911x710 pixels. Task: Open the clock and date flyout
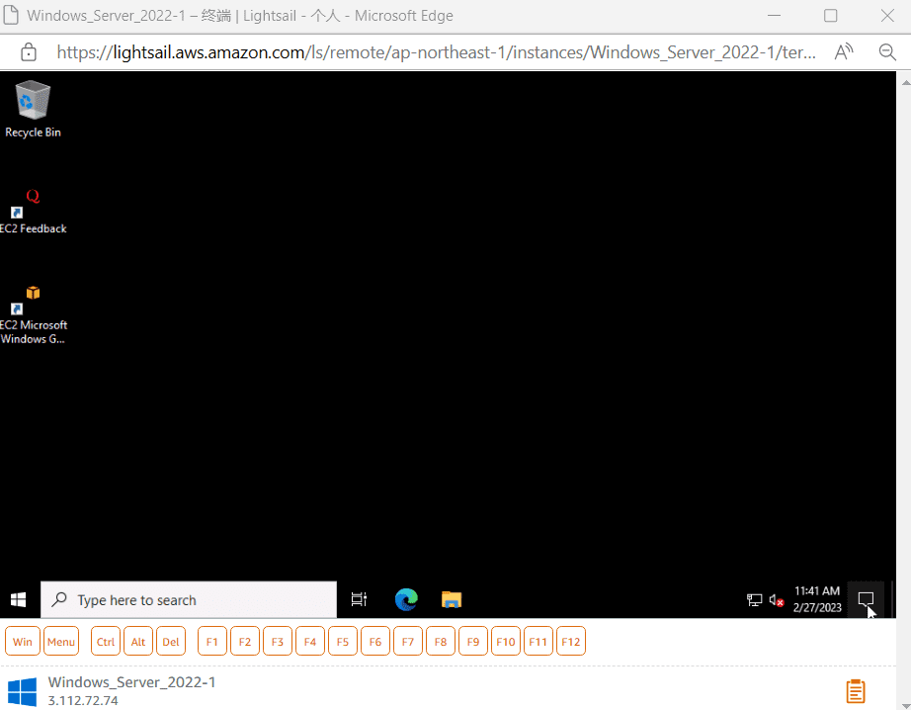(817, 599)
